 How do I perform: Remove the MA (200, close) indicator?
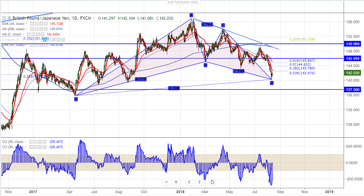tap(46, 29)
